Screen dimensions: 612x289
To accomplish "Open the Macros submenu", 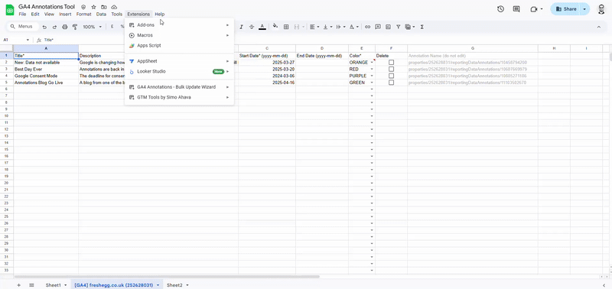I will 179,35.
